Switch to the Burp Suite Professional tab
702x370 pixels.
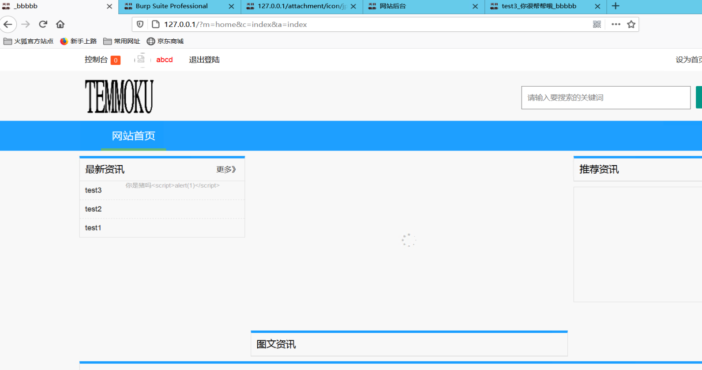(180, 7)
